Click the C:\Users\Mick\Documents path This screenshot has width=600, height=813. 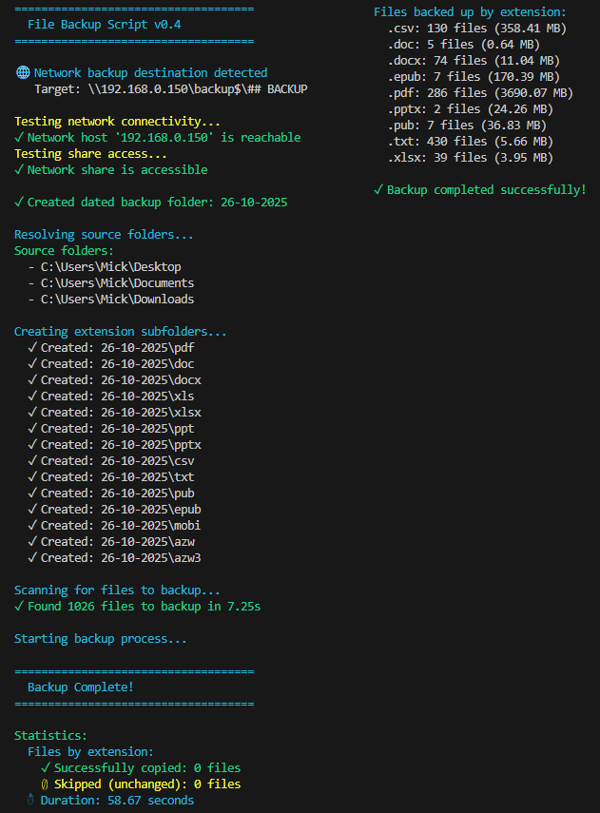pos(118,283)
